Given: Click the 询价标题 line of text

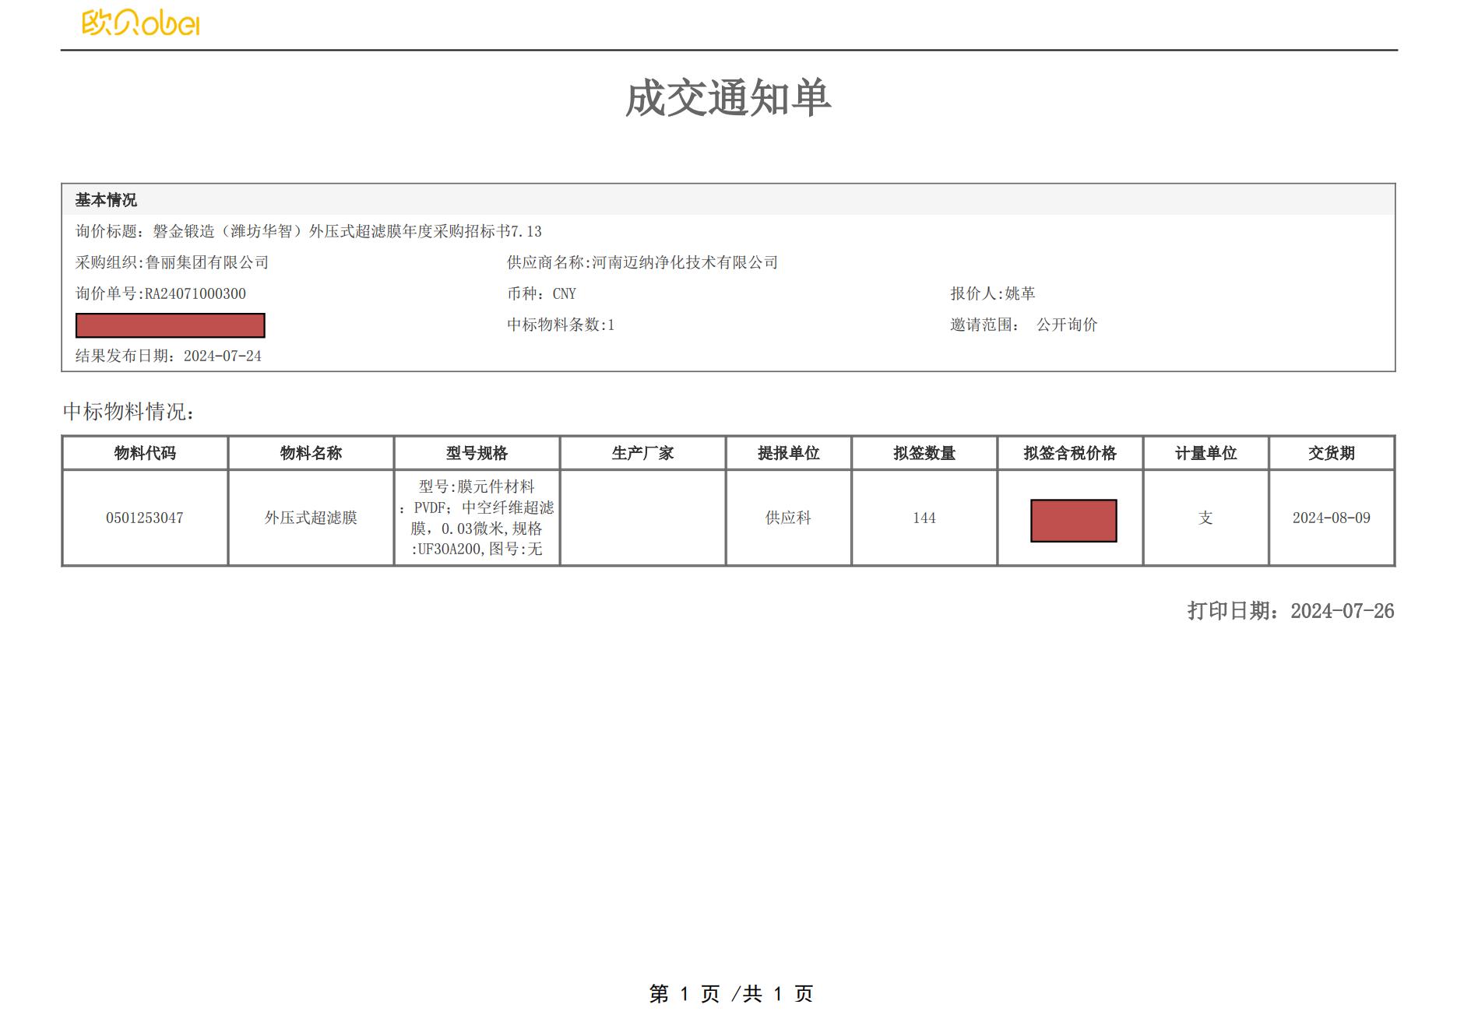Looking at the screenshot, I should pyautogui.click(x=308, y=231).
